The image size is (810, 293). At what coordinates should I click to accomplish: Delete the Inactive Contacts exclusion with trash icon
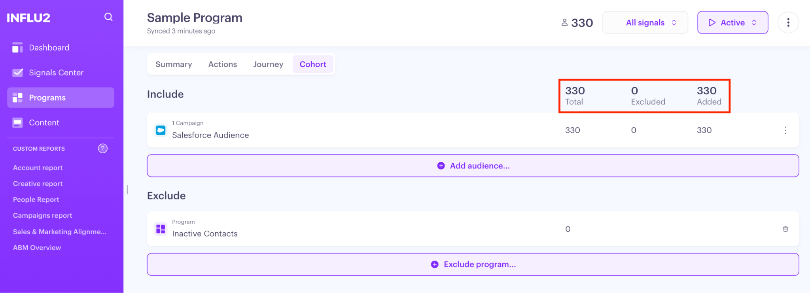click(x=785, y=229)
